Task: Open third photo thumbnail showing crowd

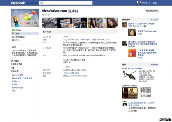Action: pyautogui.click(x=80, y=23)
